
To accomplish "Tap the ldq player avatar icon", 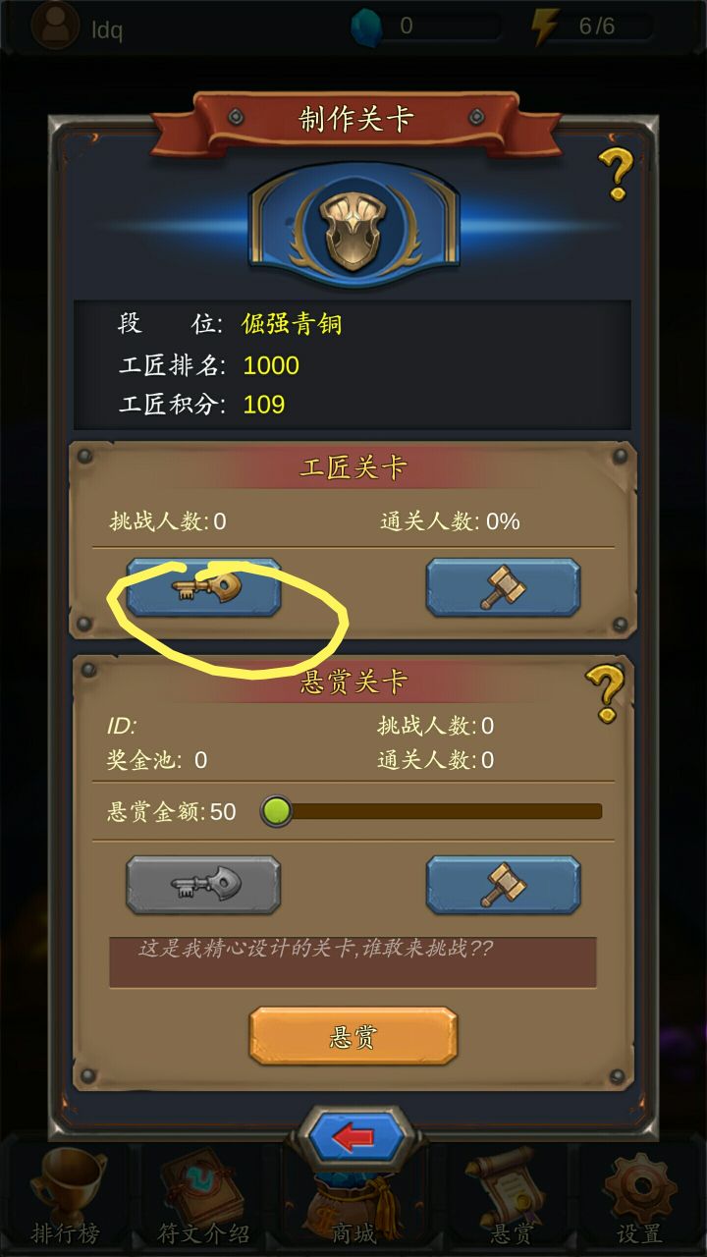I will pos(55,26).
